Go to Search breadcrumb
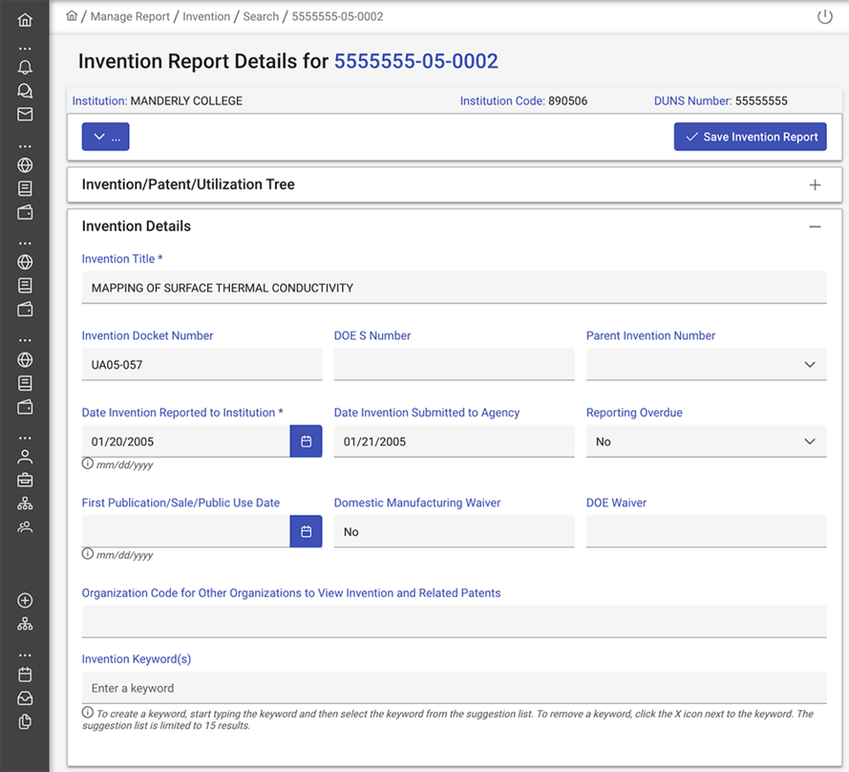This screenshot has height=772, width=849. [260, 17]
